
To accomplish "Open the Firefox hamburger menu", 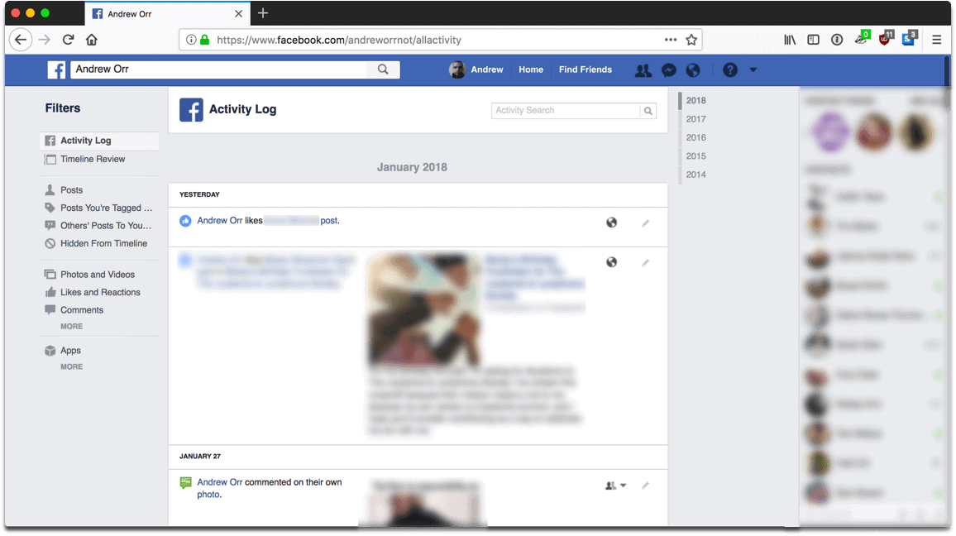I will [x=936, y=40].
